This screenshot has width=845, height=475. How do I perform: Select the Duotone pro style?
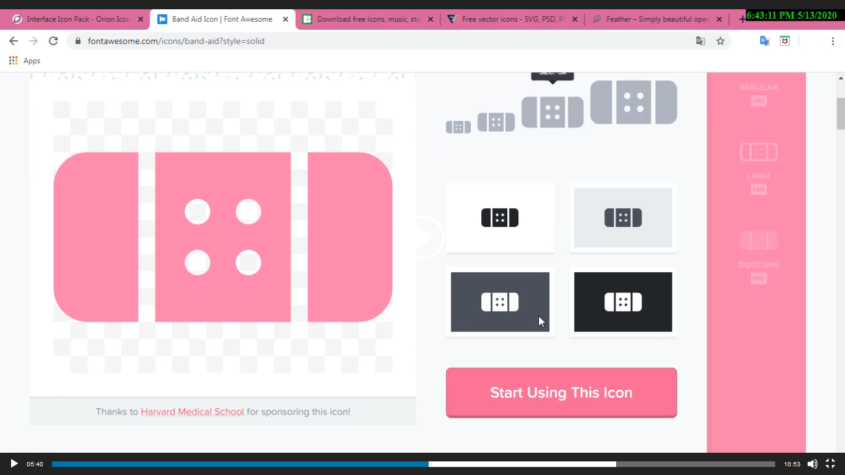[x=758, y=257]
